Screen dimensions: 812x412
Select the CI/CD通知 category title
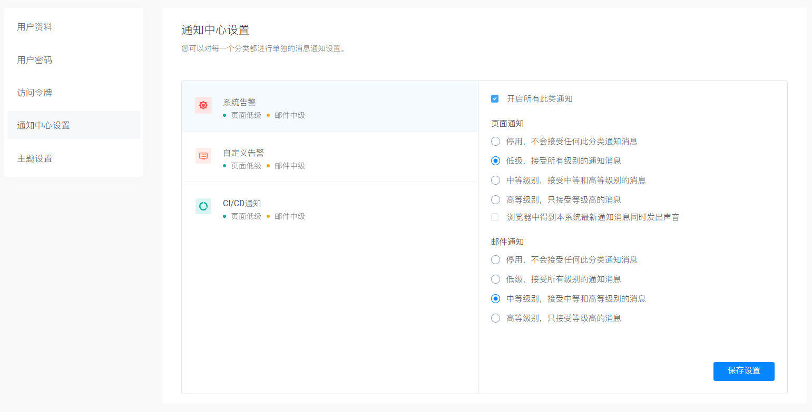pyautogui.click(x=242, y=203)
